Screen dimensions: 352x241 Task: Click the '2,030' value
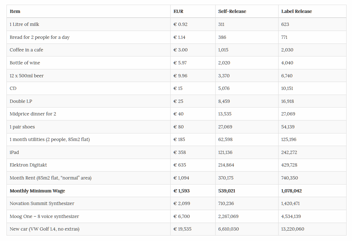tap(287, 50)
